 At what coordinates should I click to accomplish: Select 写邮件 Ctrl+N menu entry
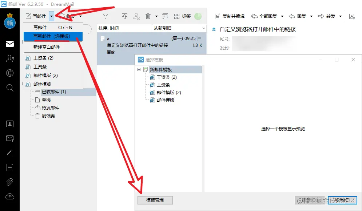pos(53,27)
